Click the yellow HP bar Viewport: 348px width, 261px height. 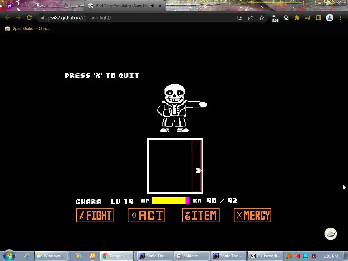[169, 201]
